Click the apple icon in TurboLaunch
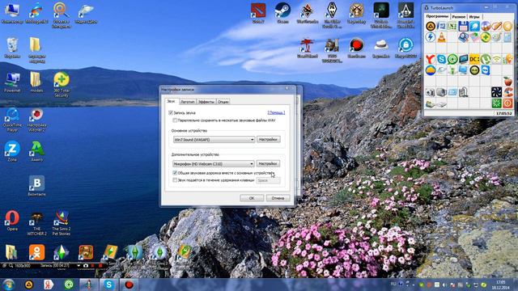518x291 pixels. pyautogui.click(x=507, y=81)
